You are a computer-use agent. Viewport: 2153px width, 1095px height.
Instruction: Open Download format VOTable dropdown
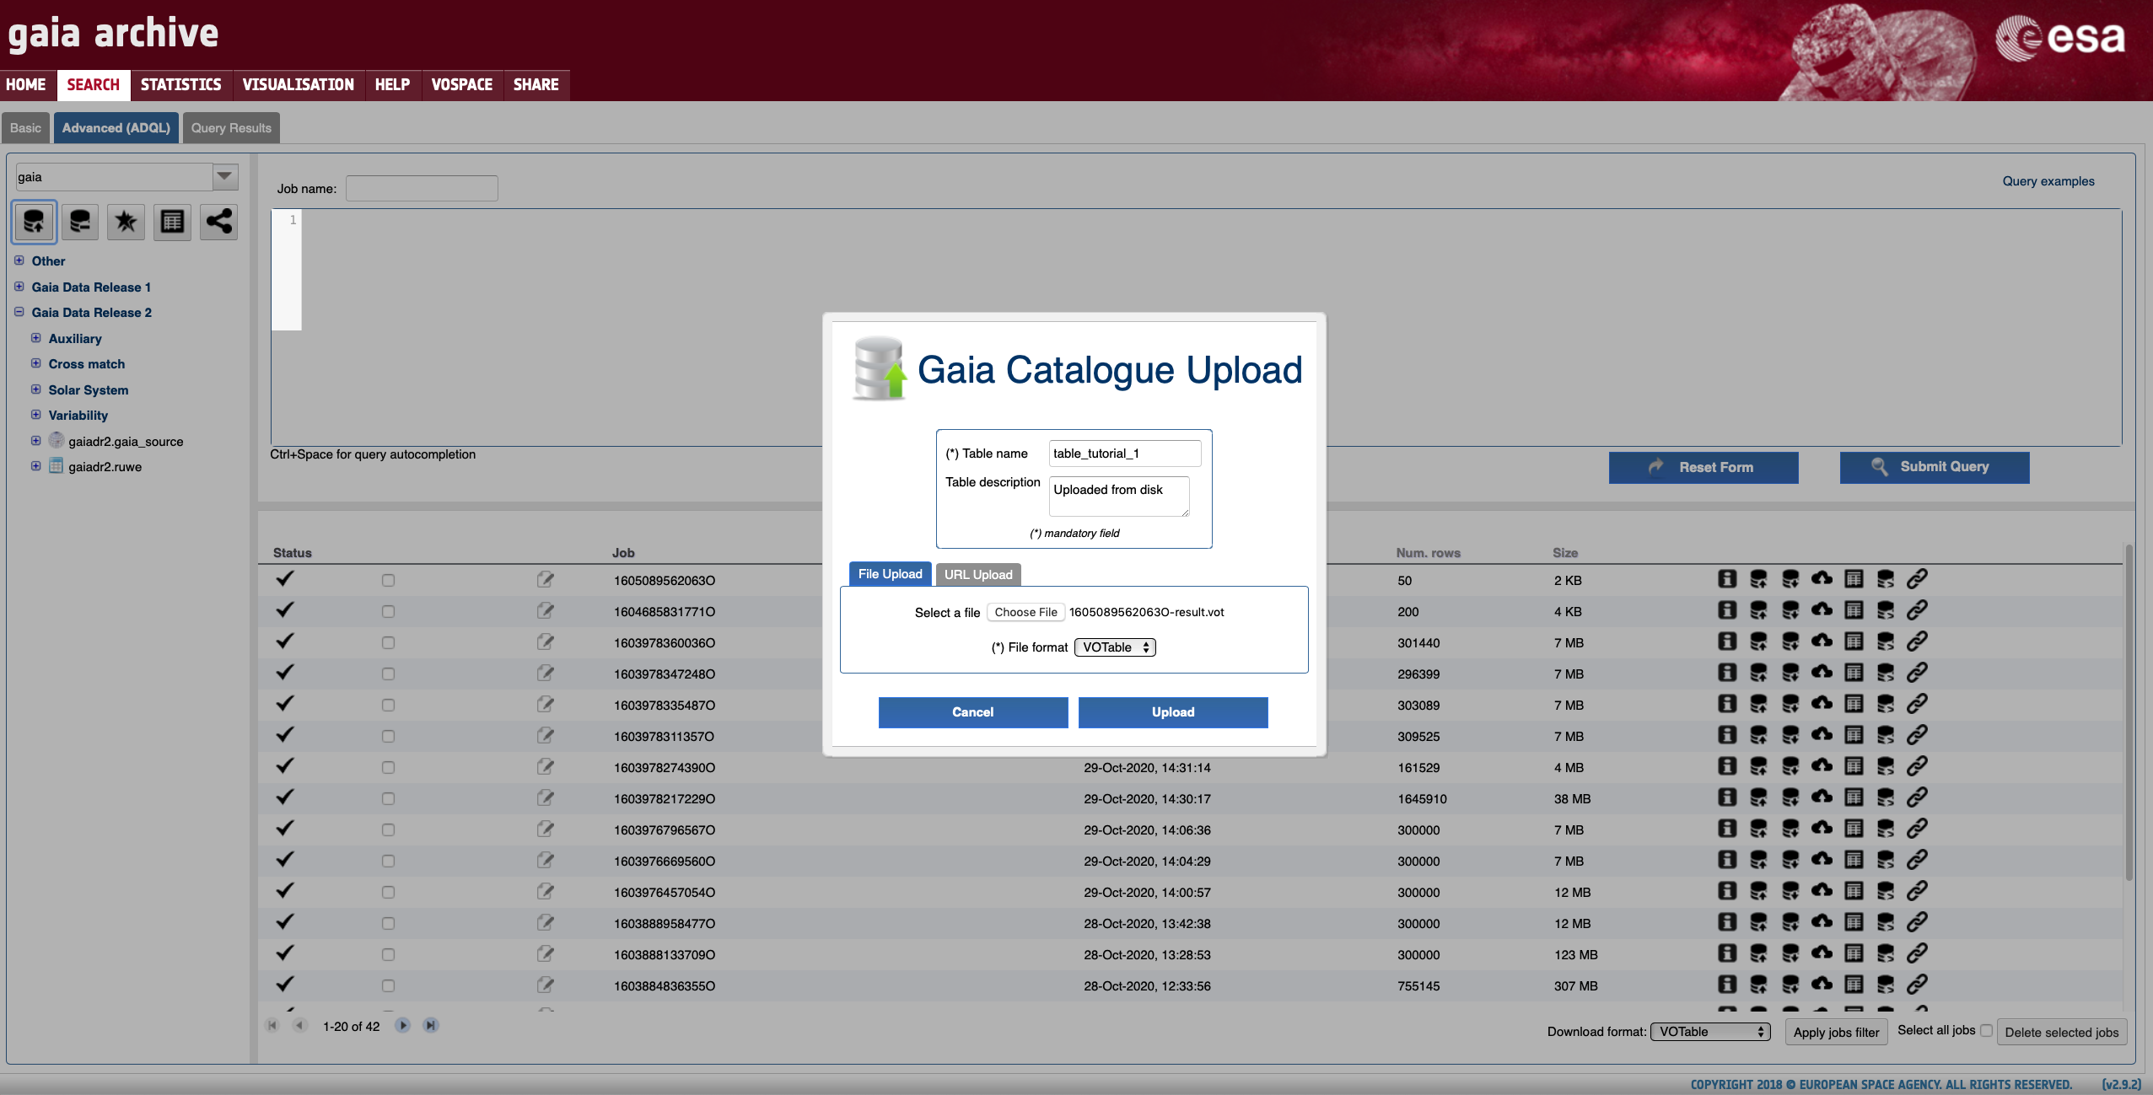(1710, 1032)
